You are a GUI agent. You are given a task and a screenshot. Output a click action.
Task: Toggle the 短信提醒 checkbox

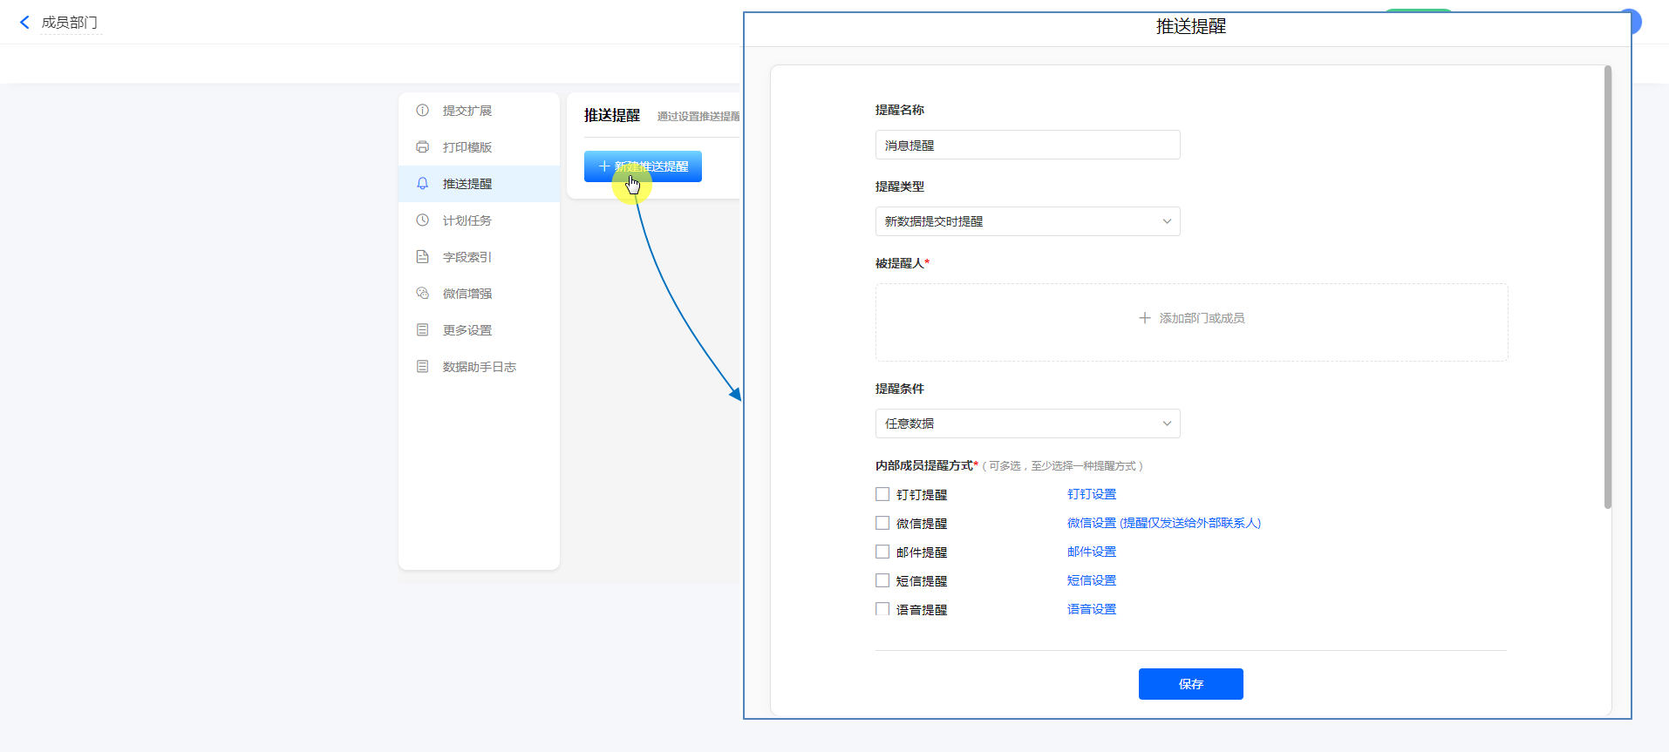click(x=882, y=580)
